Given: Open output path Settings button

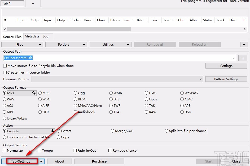Looking at the screenshot, I should coord(226,66).
